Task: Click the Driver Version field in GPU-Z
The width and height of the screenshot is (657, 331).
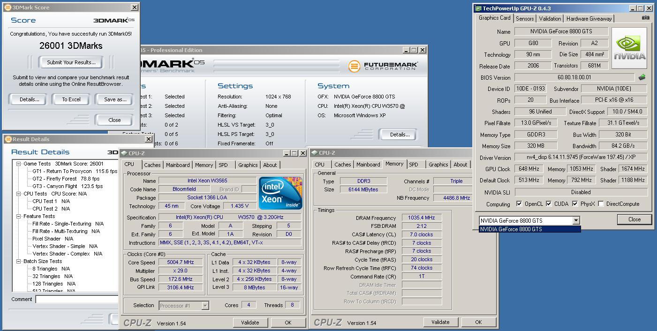Action: (581, 158)
